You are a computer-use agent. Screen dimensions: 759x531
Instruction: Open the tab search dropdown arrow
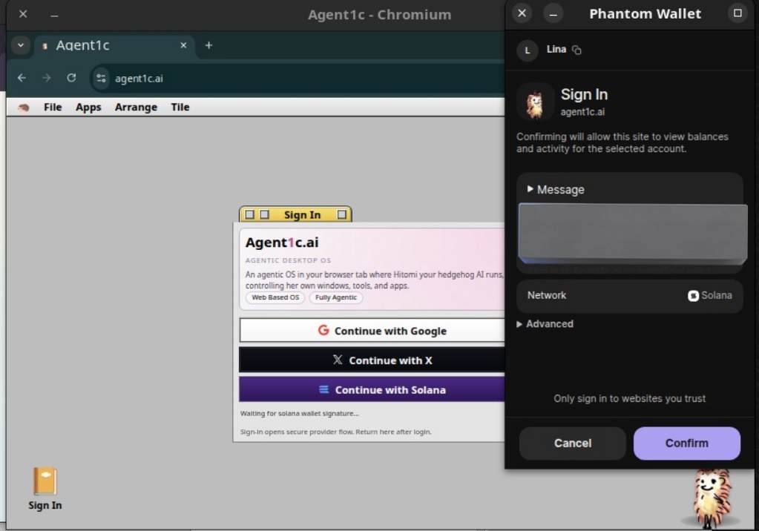[20, 45]
